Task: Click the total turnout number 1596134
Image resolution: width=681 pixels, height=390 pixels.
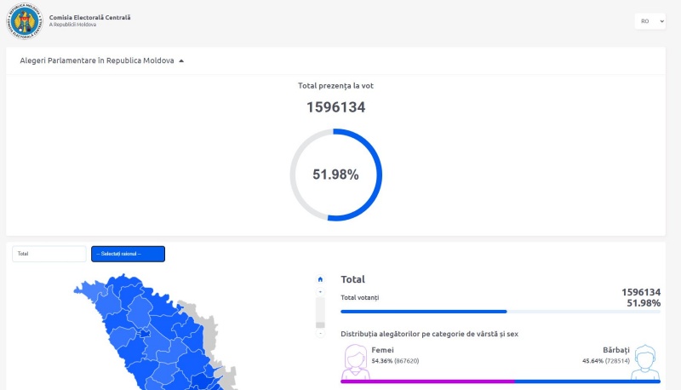Action: [x=335, y=107]
